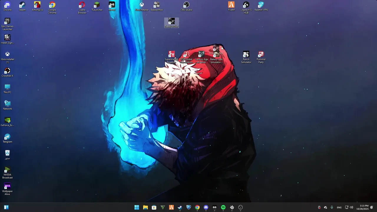Image resolution: width=377 pixels, height=212 pixels.
Task: Select the Pummel Party desktop shortcut
Action: point(261,57)
